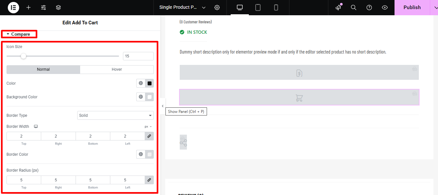Open the Color swatch picker
The height and width of the screenshot is (195, 438).
point(150,83)
